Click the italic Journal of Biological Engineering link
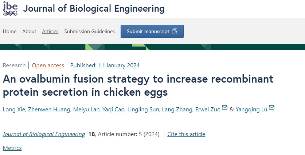This screenshot has width=305, height=155. point(44,134)
